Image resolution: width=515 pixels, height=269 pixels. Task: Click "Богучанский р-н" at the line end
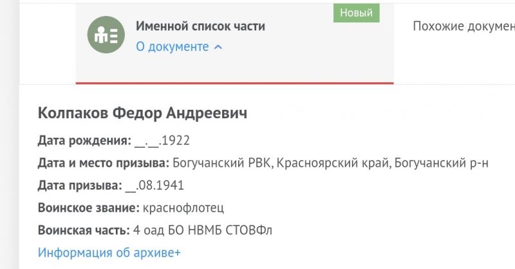pos(441,163)
